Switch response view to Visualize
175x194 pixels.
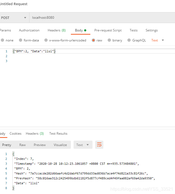(60, 145)
